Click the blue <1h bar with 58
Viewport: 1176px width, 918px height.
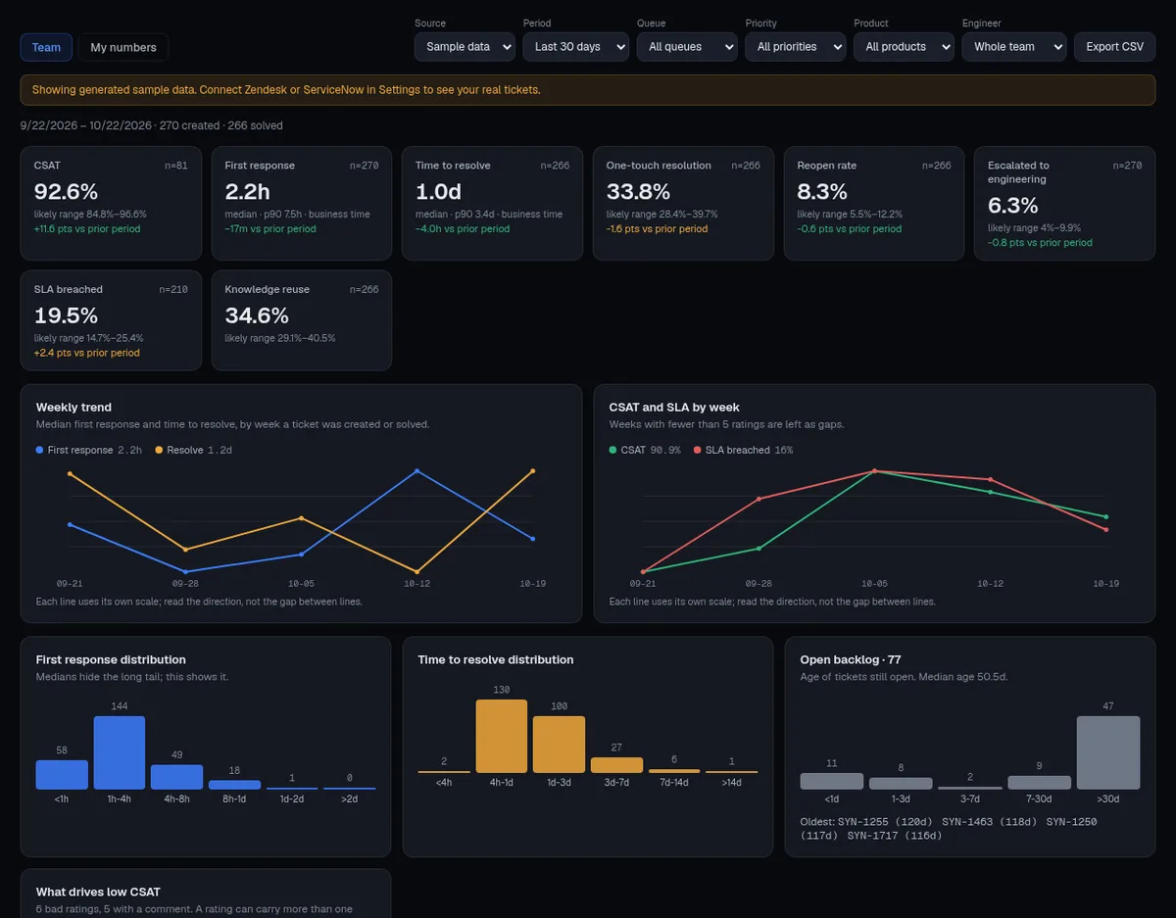62,775
